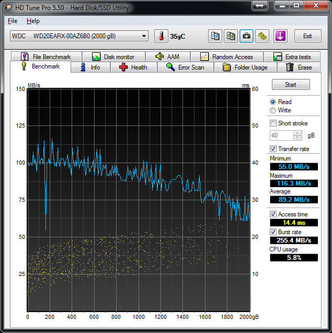Expand the WDC drive selection dropdown
332x333 pixels.
point(144,36)
